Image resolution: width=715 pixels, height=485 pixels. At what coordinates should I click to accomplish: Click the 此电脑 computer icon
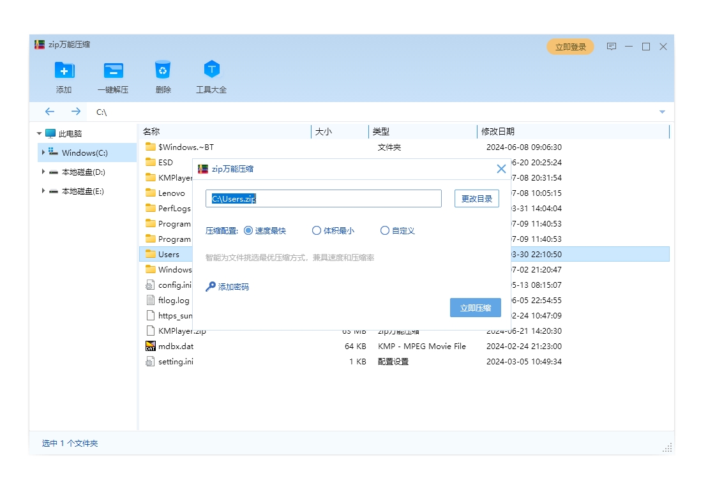point(50,133)
